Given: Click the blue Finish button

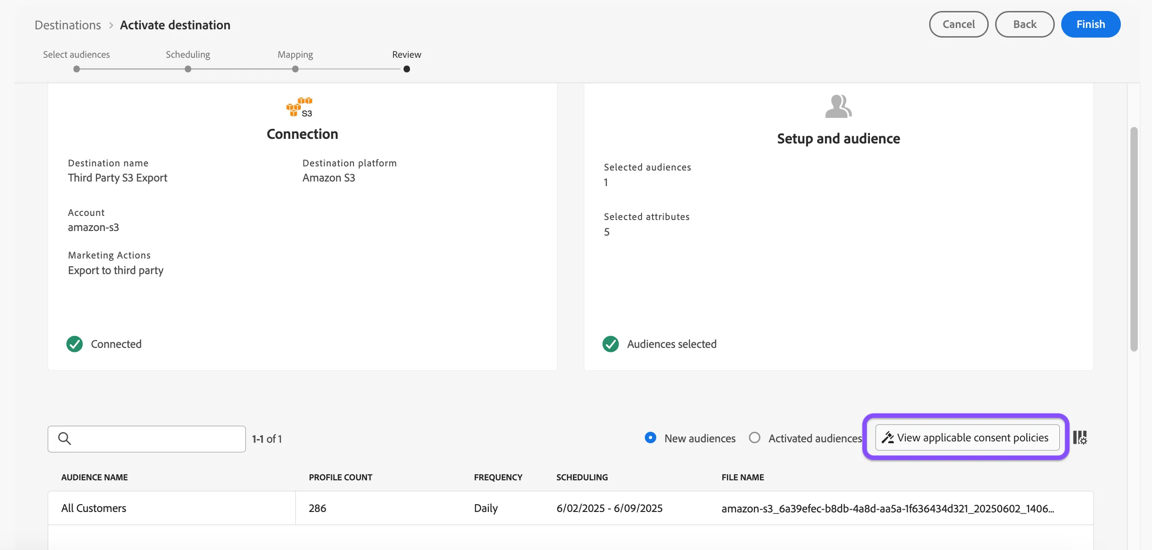Looking at the screenshot, I should click(x=1091, y=24).
